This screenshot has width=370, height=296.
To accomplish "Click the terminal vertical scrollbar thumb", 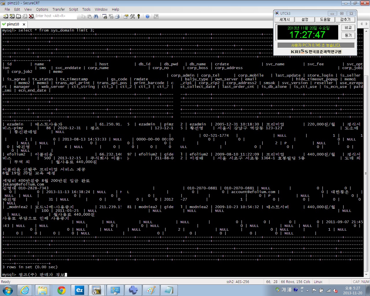I will click(367, 173).
